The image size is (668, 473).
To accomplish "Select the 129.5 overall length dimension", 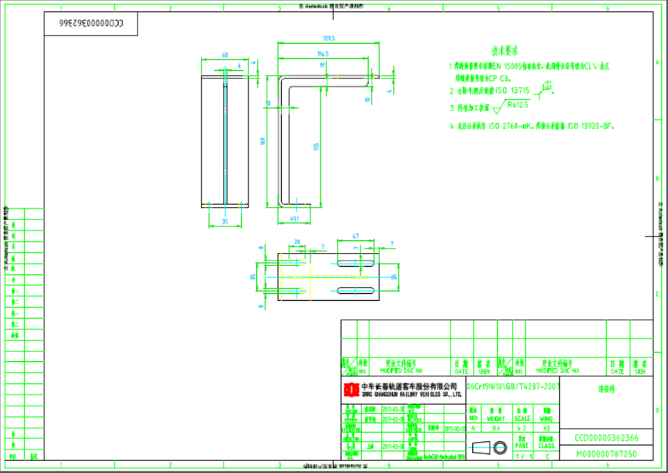I will 329,39.
